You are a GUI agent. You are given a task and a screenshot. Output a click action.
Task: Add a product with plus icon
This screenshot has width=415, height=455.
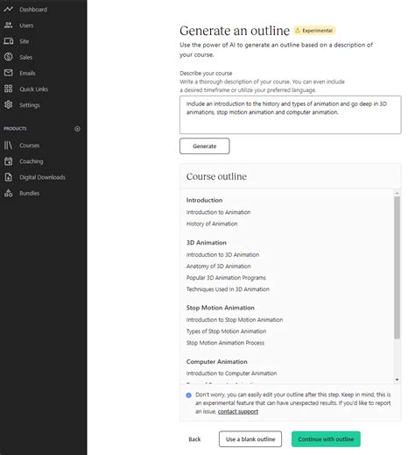click(x=77, y=129)
